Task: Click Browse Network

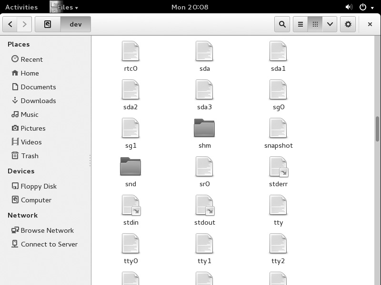Action: tap(43, 230)
